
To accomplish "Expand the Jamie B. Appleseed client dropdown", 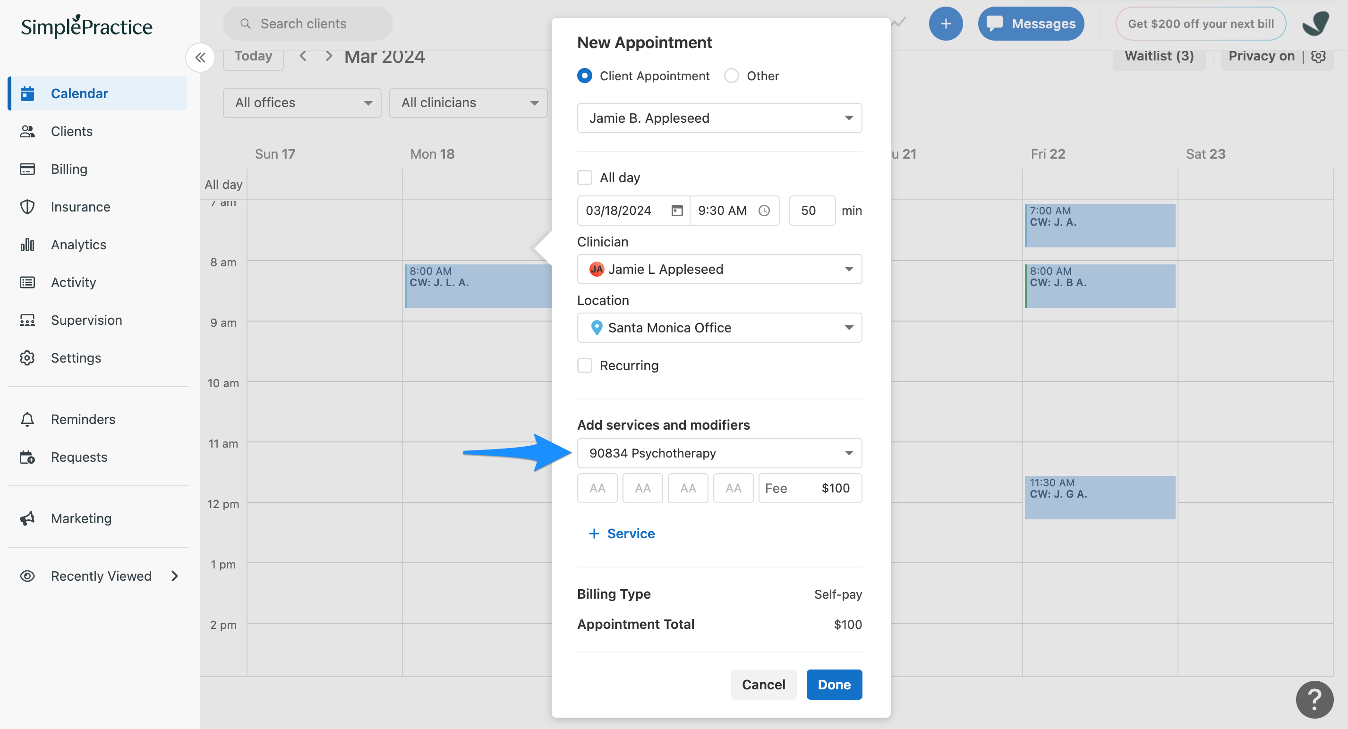I will click(x=719, y=118).
